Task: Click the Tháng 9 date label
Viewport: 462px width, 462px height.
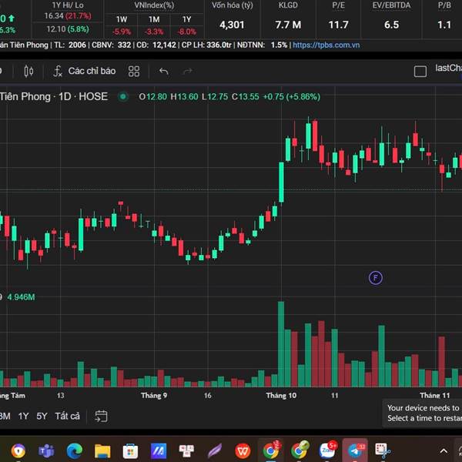Action: point(154,396)
